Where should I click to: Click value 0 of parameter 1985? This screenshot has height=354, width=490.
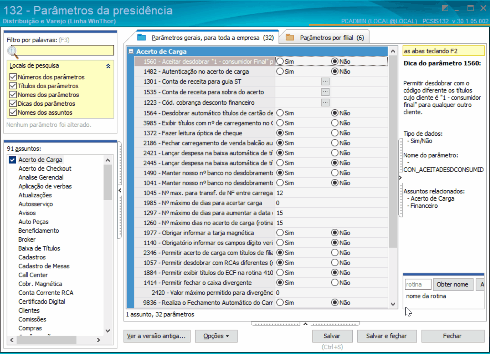point(278,203)
